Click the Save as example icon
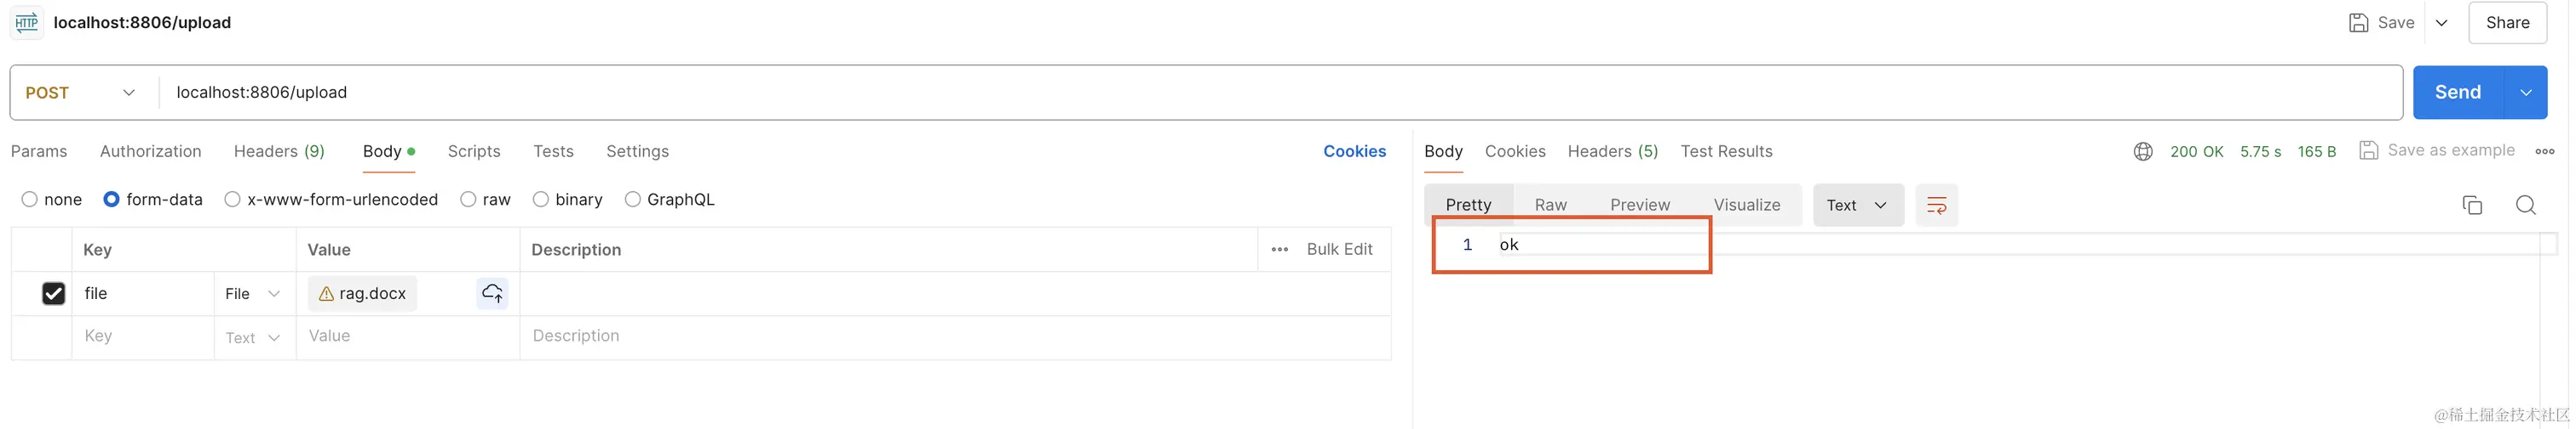2576x429 pixels. (x=2368, y=150)
